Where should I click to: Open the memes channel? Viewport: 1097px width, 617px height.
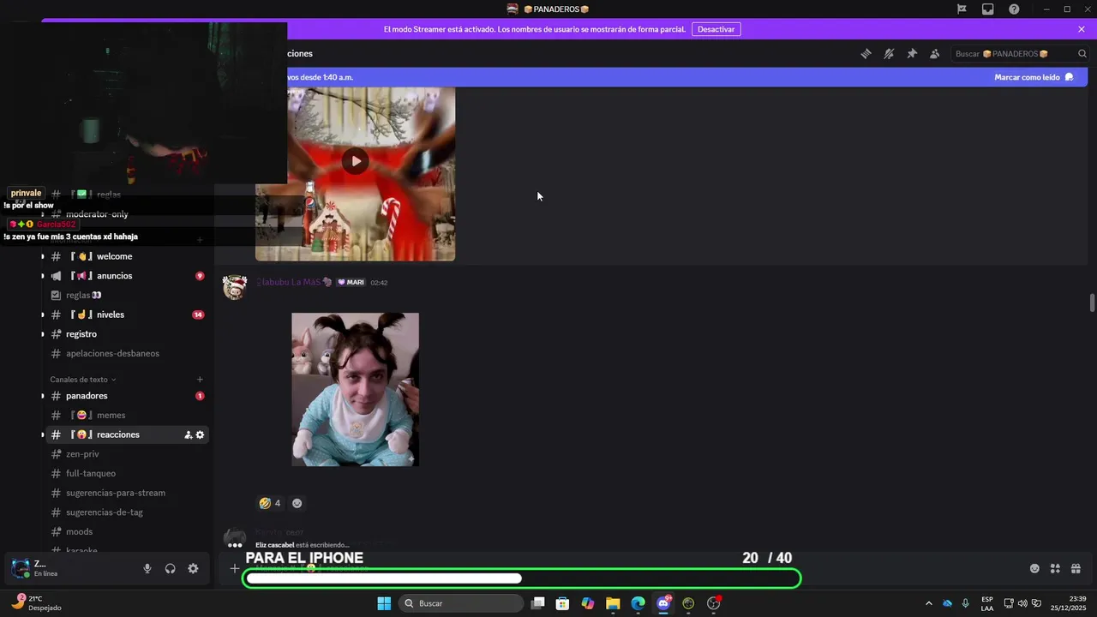(x=111, y=415)
